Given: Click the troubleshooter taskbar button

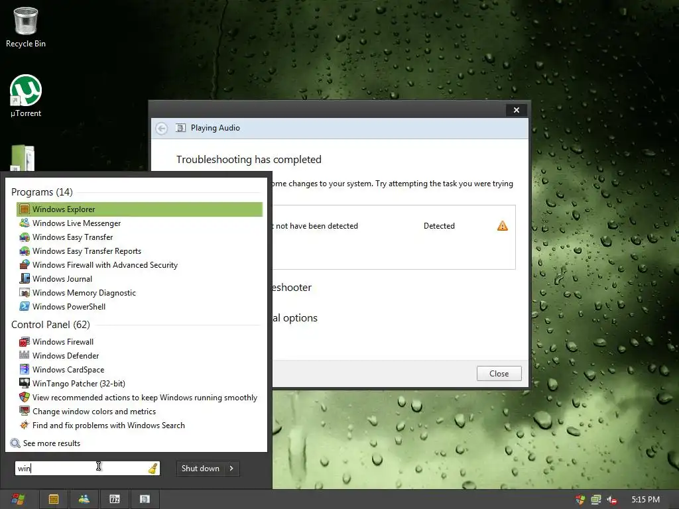Looking at the screenshot, I should (x=145, y=500).
